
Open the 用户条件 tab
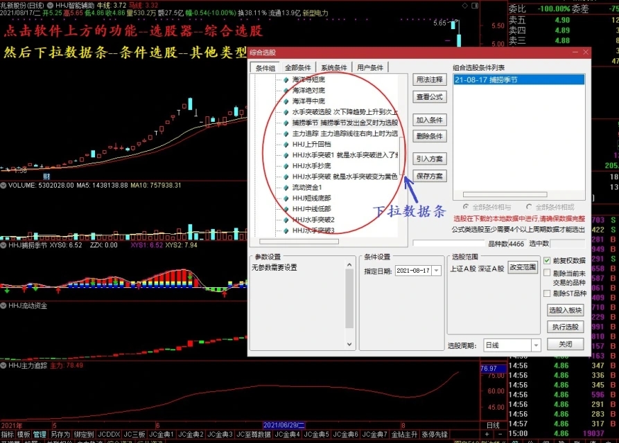pos(370,68)
